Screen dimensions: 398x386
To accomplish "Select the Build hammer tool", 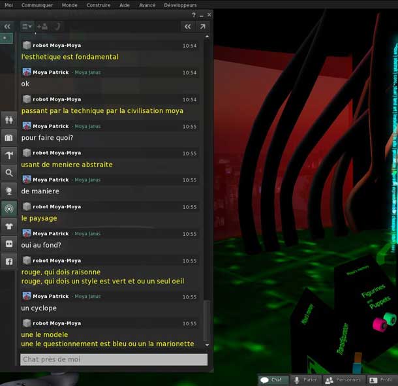I will (9, 155).
